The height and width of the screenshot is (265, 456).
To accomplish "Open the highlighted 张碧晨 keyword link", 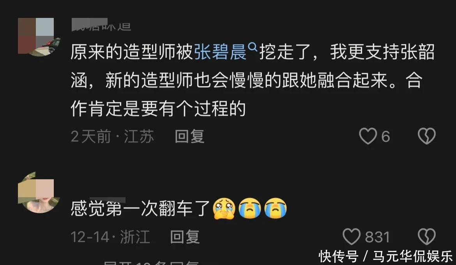I will (220, 52).
